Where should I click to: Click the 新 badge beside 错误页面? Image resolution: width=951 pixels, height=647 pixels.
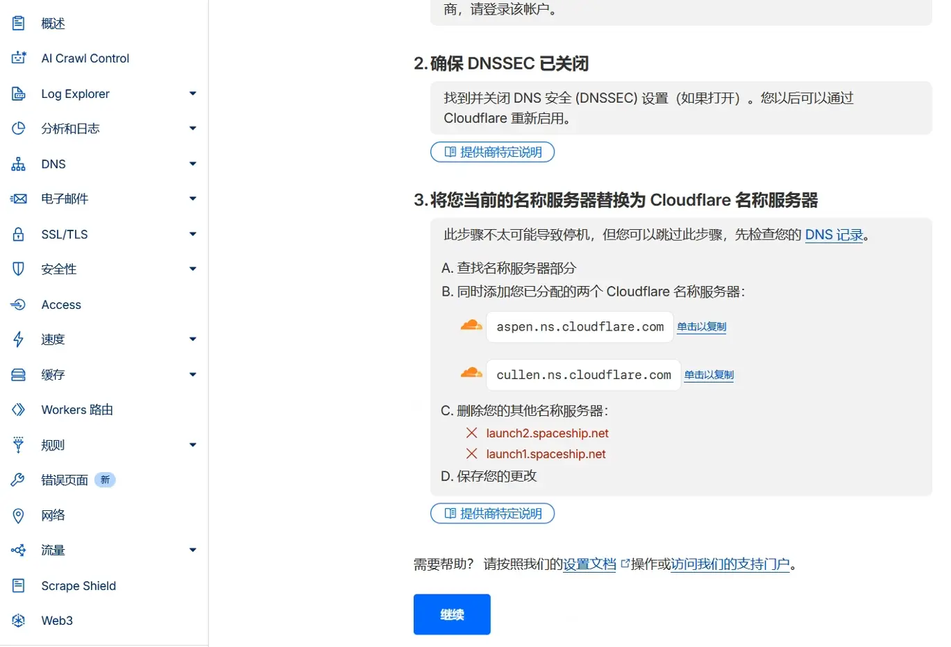click(105, 480)
